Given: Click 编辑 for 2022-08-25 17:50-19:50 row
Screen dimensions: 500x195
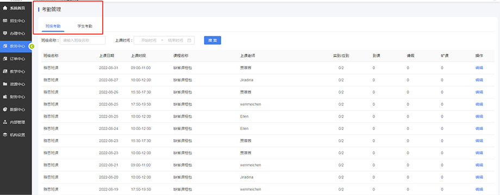Looking at the screenshot, I should point(479,104).
